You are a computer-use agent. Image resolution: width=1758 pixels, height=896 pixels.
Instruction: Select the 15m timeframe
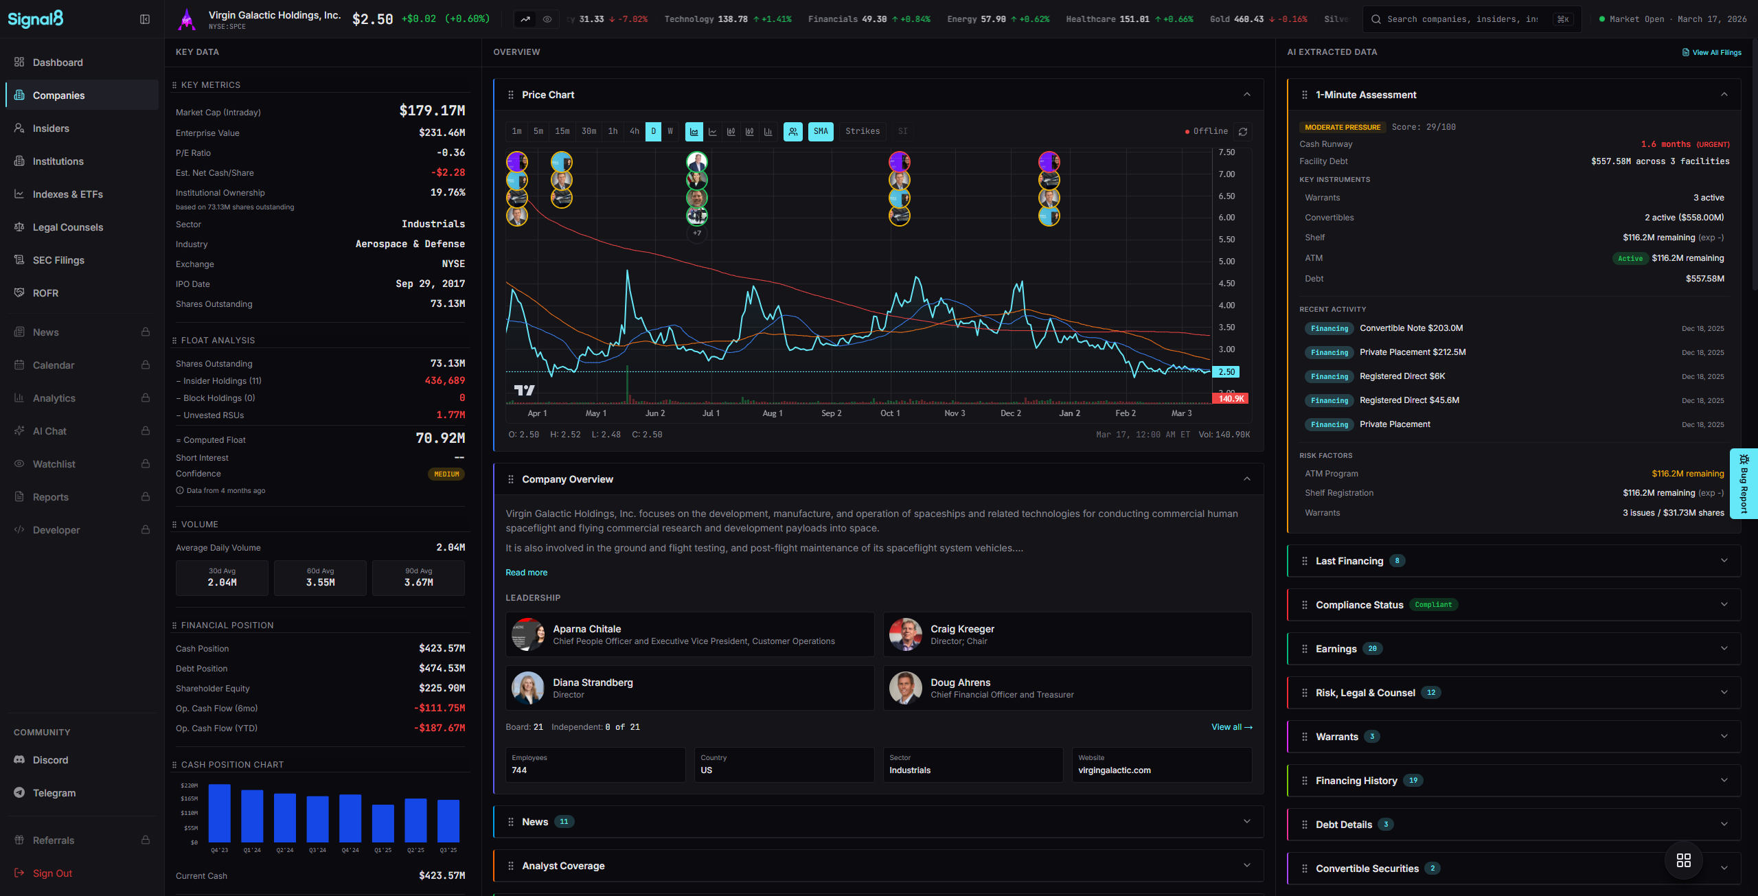pos(562,132)
